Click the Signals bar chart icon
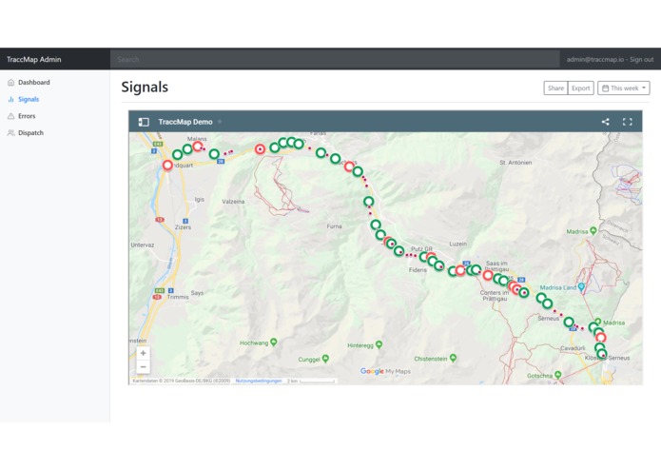Screen dimensions: 661x470 11,99
